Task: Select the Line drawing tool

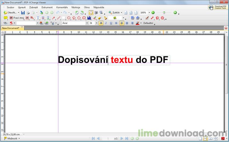Action: tap(59, 18)
